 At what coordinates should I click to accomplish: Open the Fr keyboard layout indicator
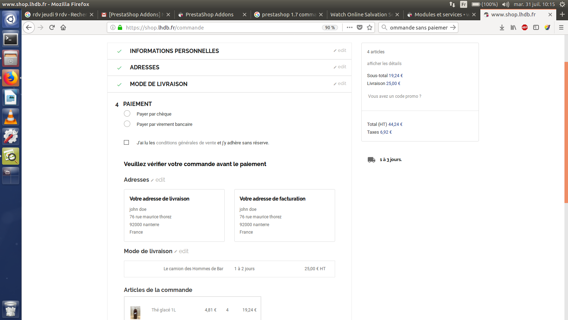pyautogui.click(x=464, y=4)
